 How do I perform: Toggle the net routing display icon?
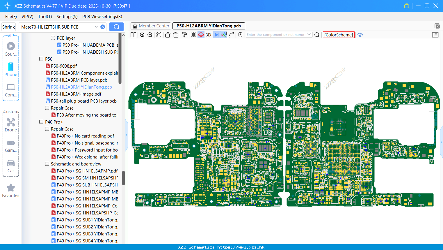point(224,35)
